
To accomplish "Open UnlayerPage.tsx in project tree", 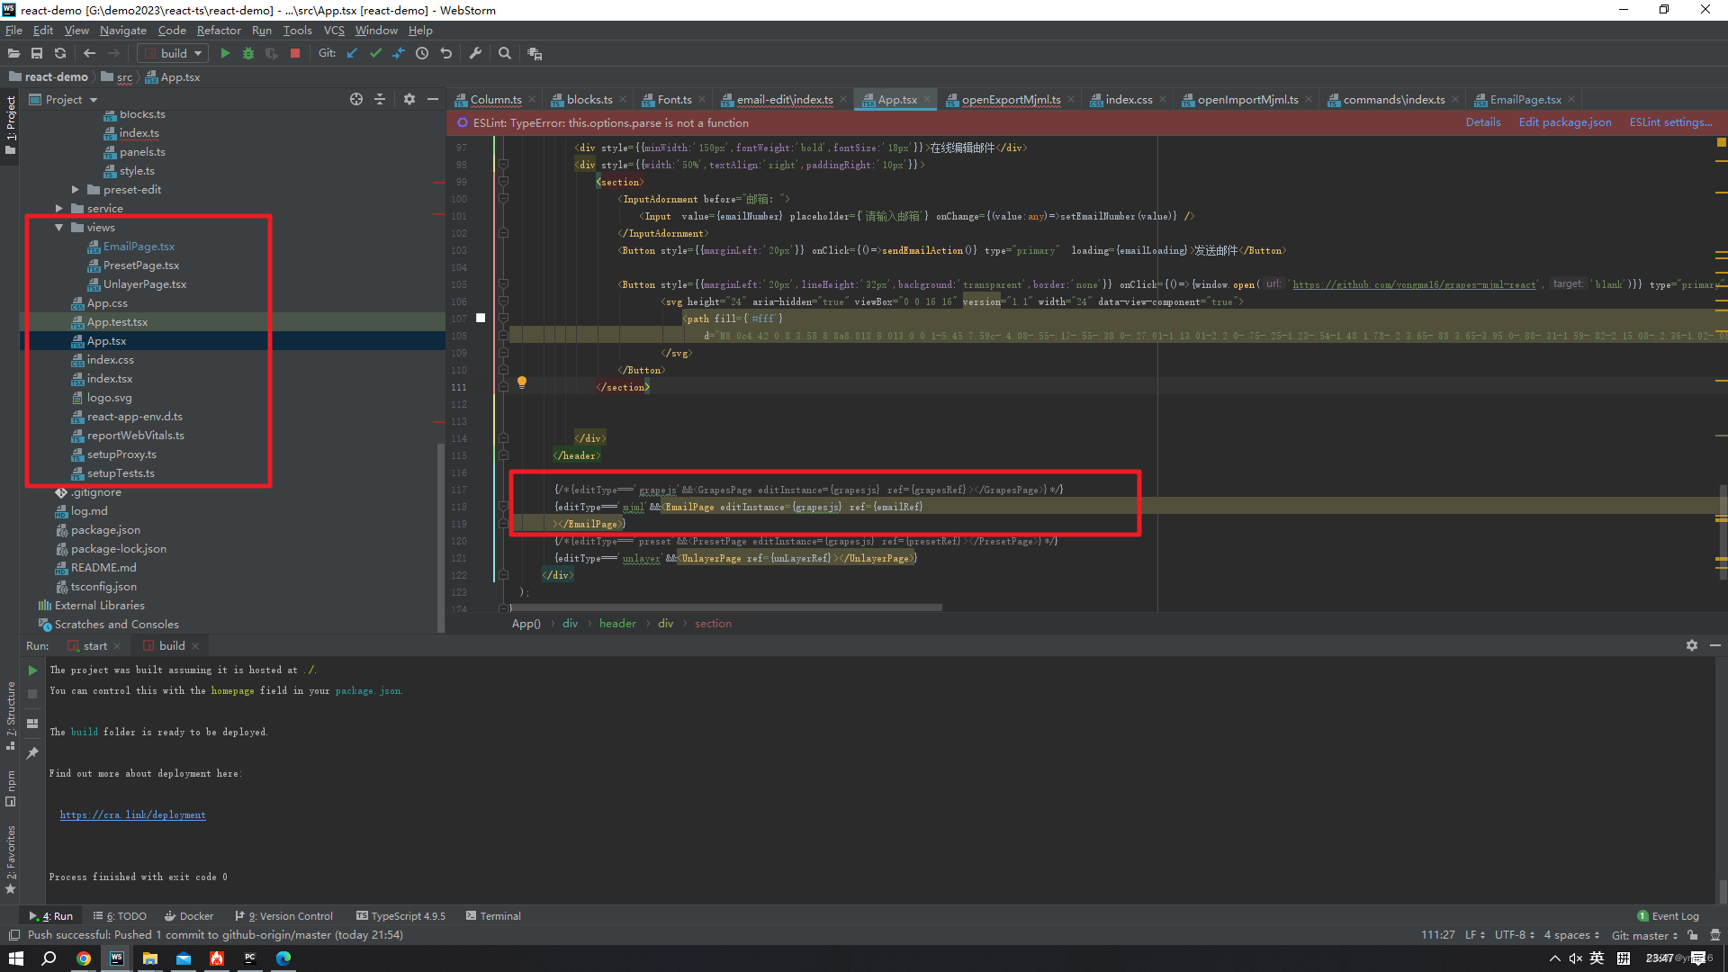I will coord(144,283).
